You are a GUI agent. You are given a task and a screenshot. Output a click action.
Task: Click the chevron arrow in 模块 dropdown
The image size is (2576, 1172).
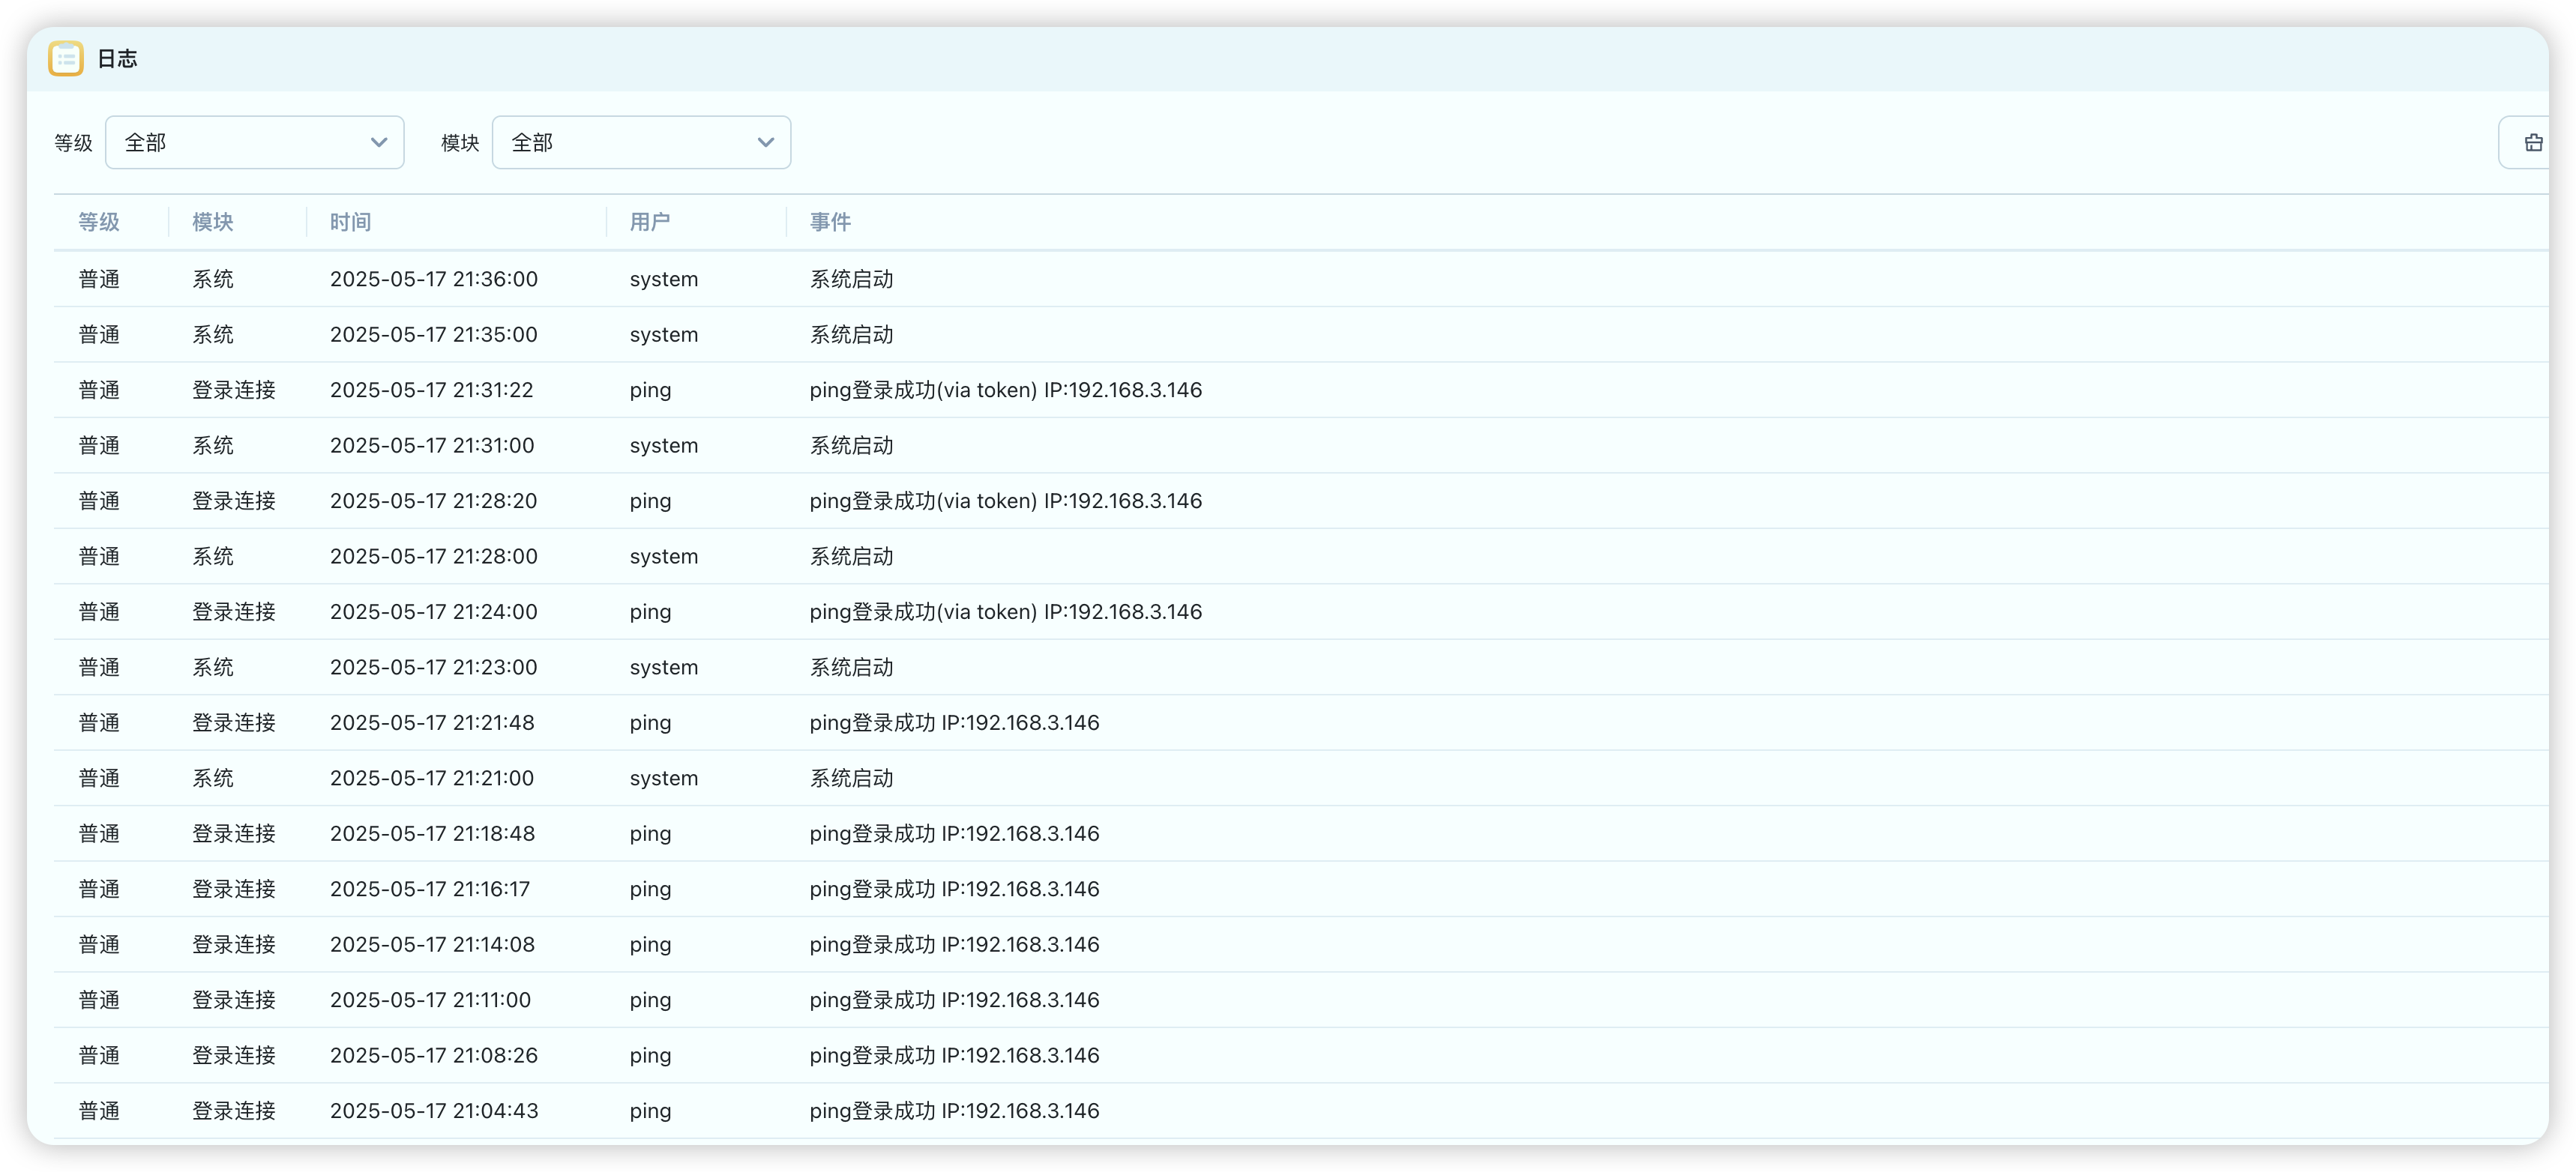766,143
